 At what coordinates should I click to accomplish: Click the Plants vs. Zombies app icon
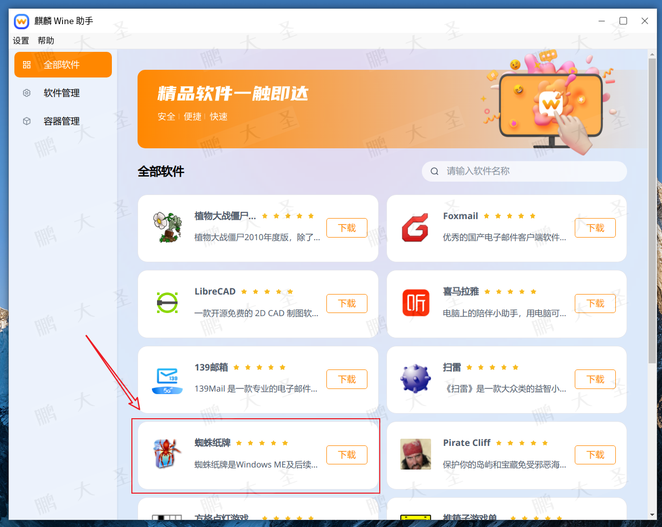point(167,227)
